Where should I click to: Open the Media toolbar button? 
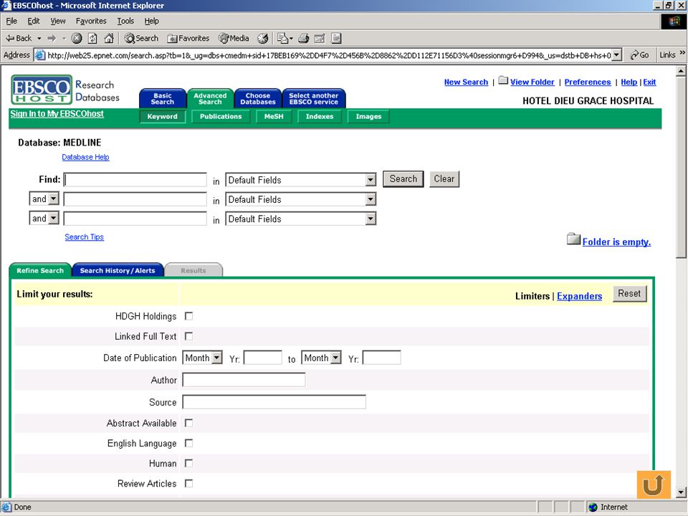tap(234, 39)
